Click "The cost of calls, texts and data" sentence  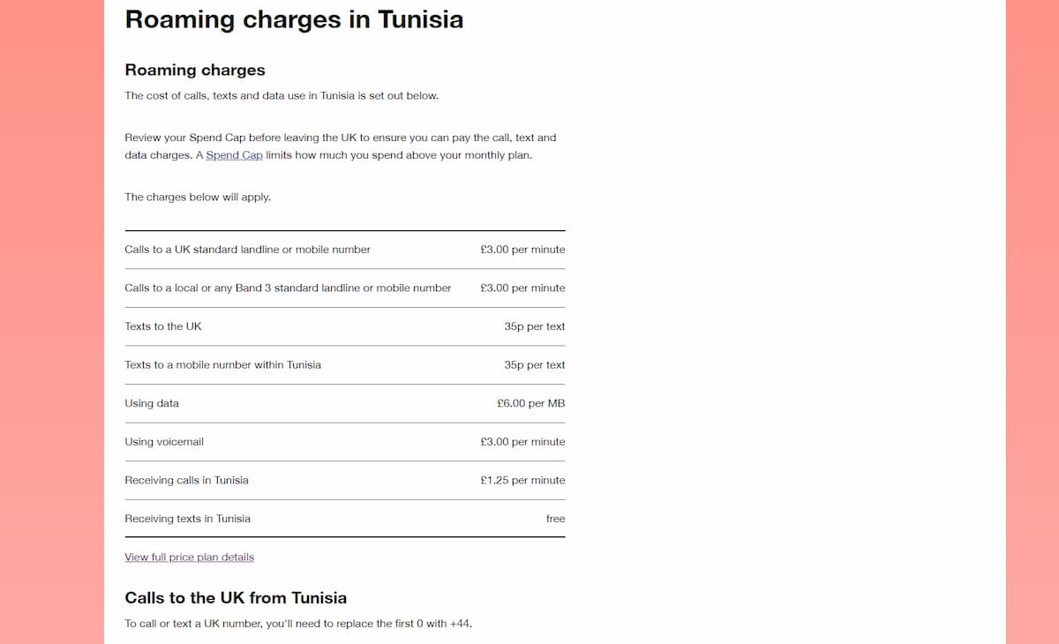coord(282,95)
